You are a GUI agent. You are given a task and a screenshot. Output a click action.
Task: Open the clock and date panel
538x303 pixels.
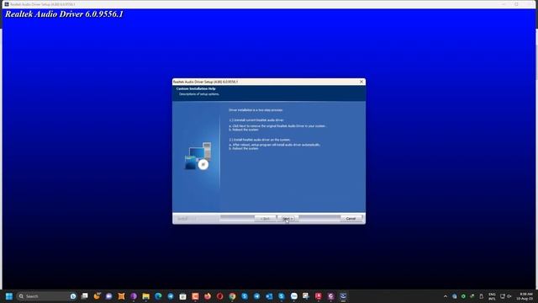tap(525, 296)
